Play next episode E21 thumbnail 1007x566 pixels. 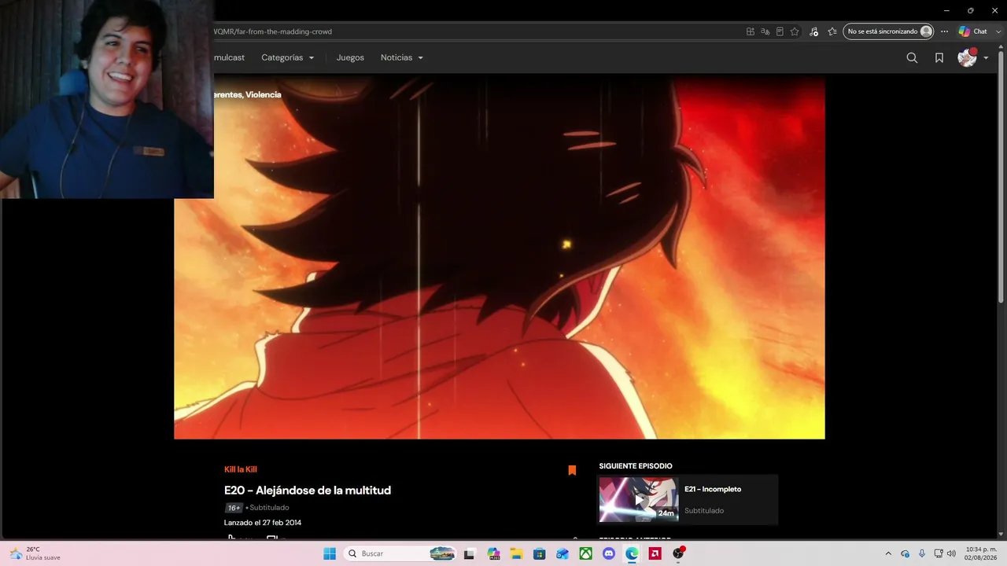tap(638, 499)
